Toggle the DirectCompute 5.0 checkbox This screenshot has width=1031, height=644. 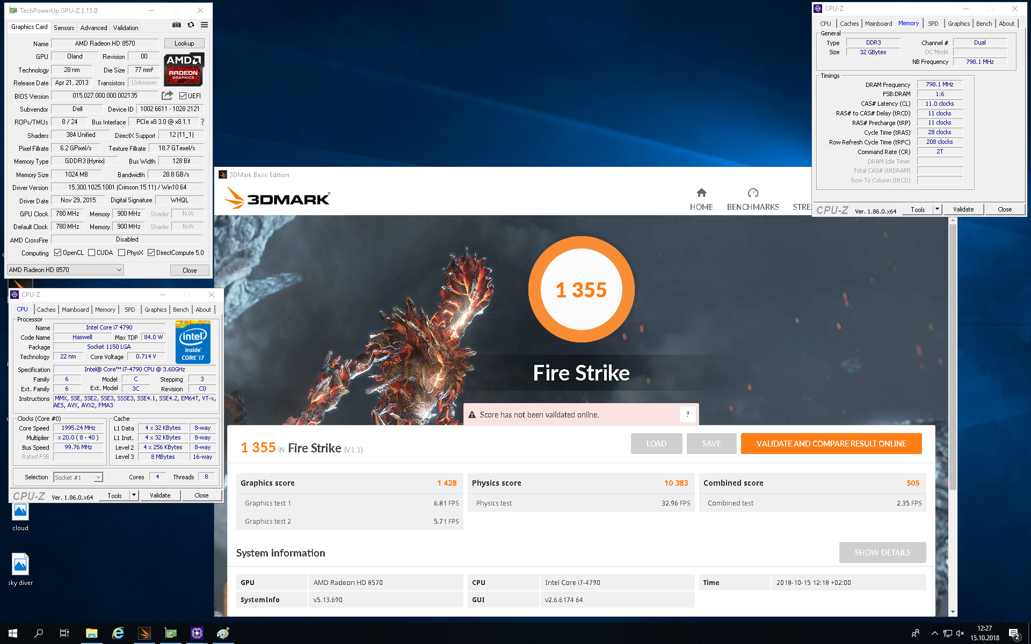point(151,253)
